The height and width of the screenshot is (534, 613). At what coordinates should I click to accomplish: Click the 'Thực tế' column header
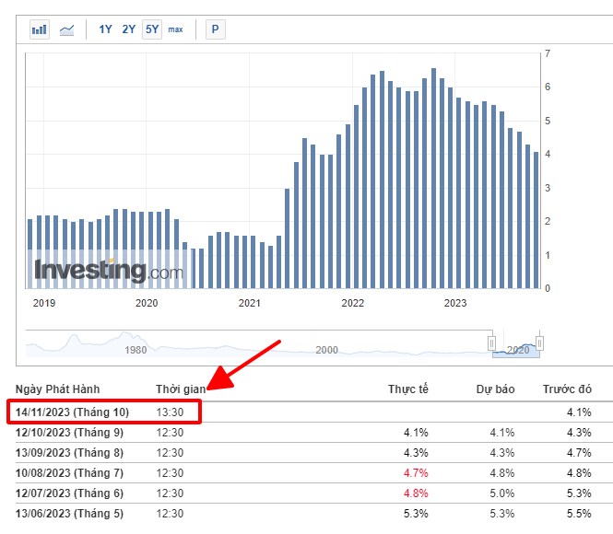pyautogui.click(x=408, y=389)
